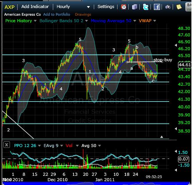Click the up triangle above the chart bottom

pyautogui.click(x=162, y=137)
